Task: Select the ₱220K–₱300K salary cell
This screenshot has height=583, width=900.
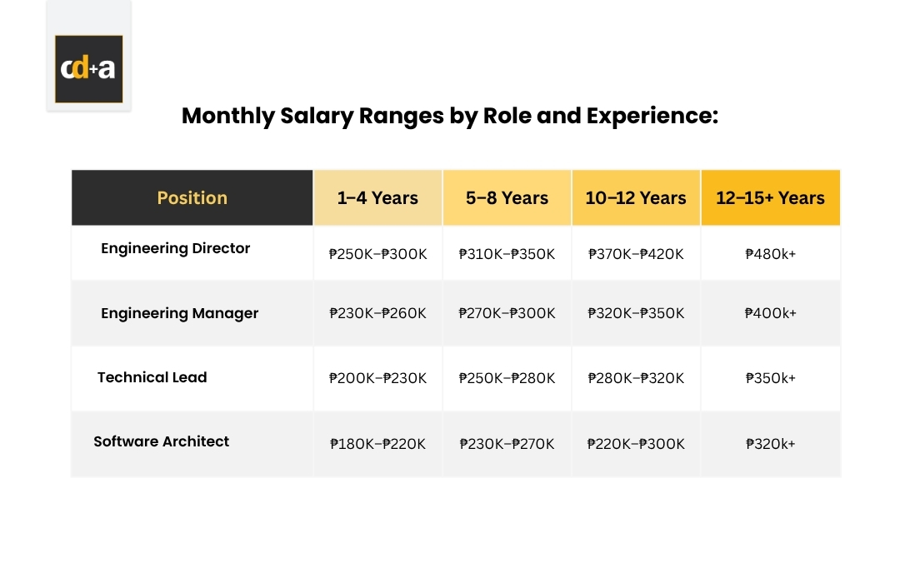Action: (636, 444)
